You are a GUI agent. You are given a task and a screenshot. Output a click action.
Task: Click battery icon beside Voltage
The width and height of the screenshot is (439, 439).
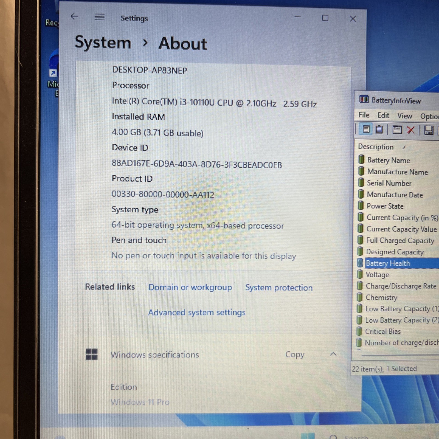coord(360,274)
